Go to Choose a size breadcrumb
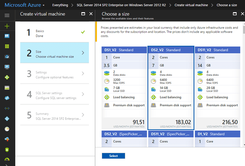Screen dimensions: 245x166 coord(227,5)
